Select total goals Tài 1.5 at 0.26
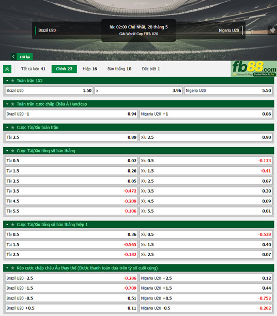This screenshot has width=277, height=316. 71,171
